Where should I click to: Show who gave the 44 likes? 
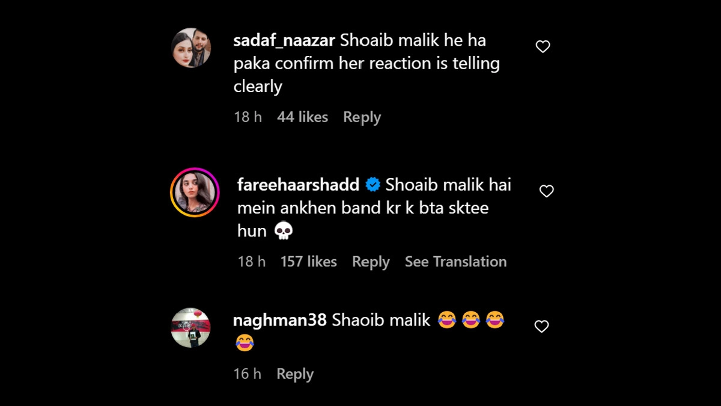[x=302, y=117]
